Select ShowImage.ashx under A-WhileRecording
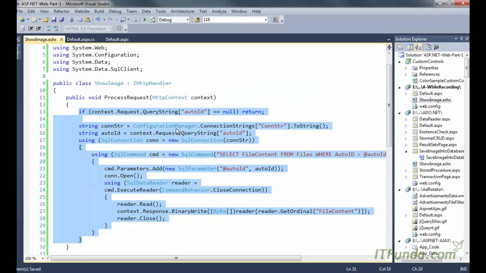The width and height of the screenshot is (486, 273). (x=435, y=100)
